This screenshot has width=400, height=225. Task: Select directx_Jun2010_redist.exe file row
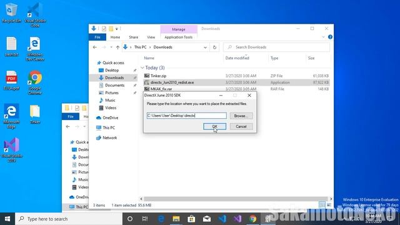[x=236, y=82]
